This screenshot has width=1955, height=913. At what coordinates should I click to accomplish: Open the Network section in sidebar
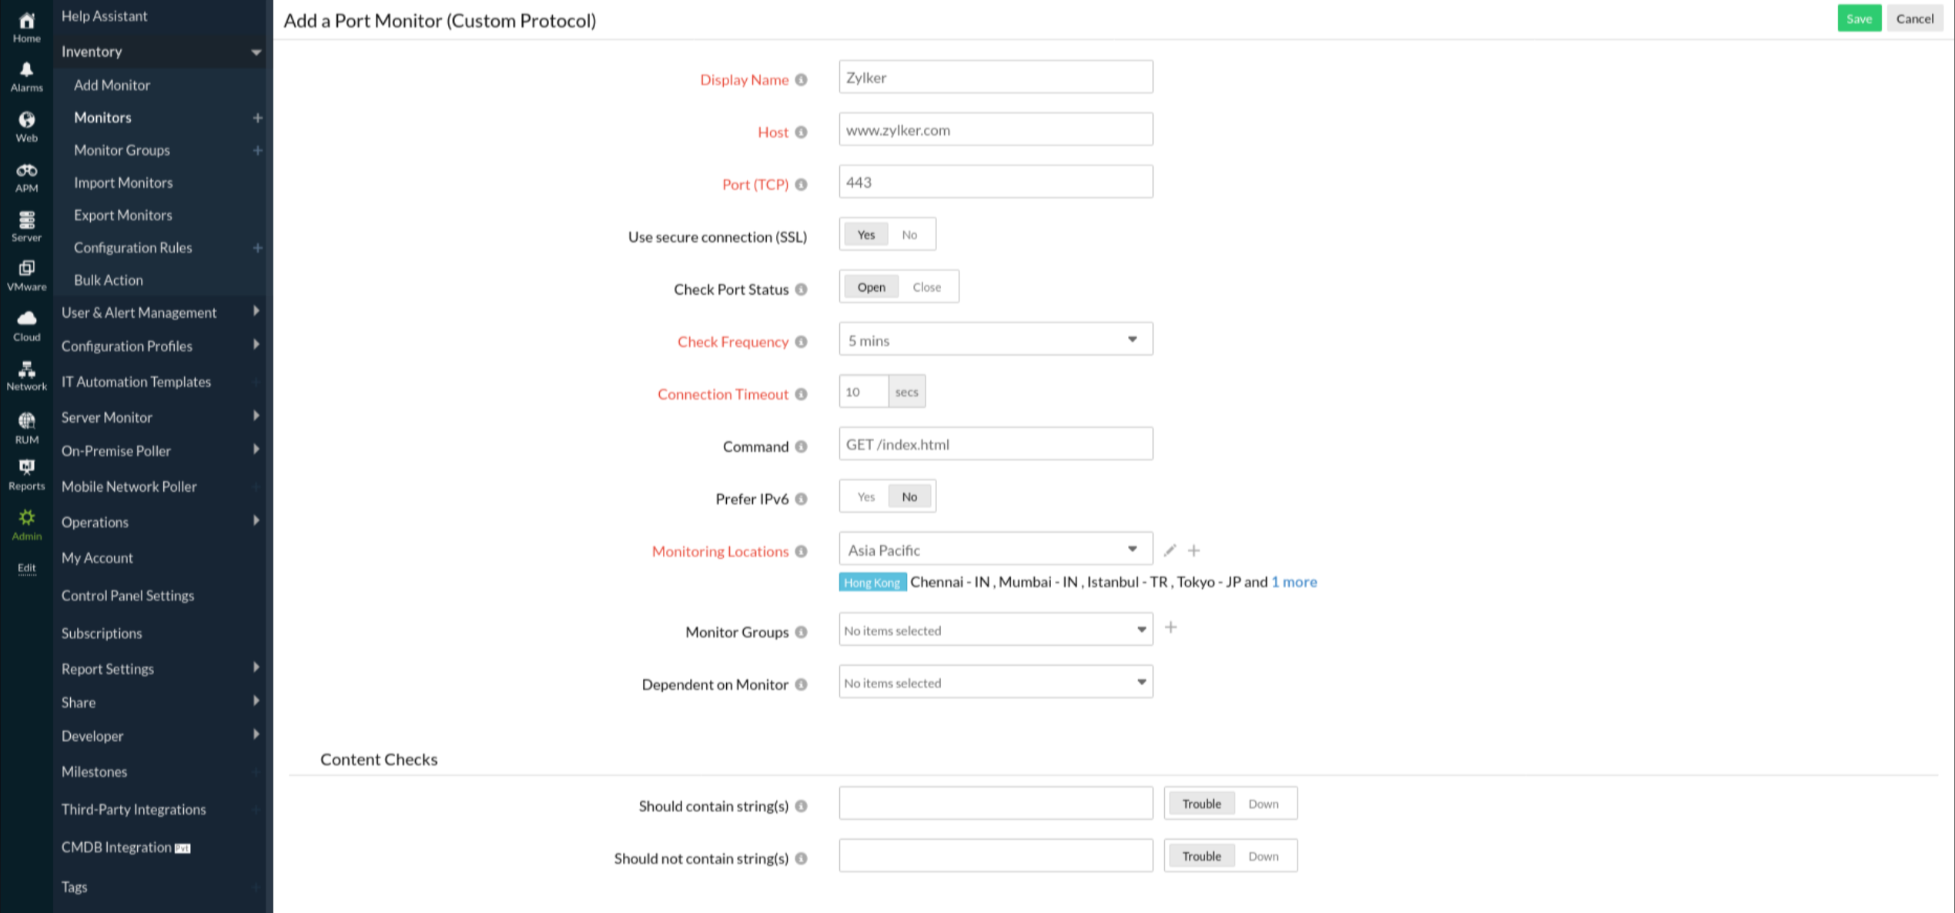(26, 374)
